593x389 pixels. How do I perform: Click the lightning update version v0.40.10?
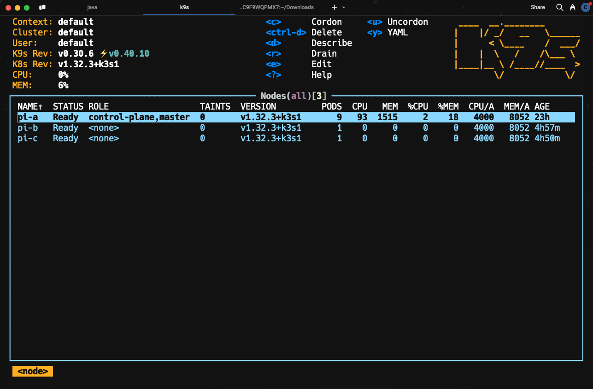tap(125, 53)
